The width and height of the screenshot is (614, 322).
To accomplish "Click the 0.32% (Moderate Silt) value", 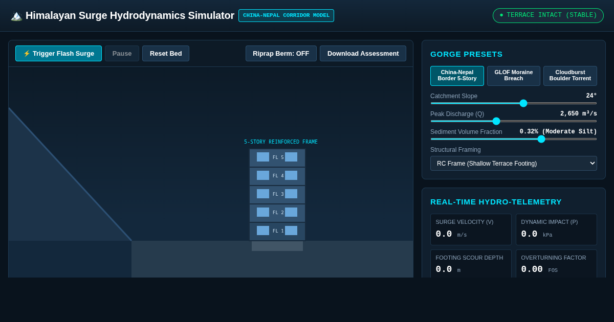I will 558,132.
